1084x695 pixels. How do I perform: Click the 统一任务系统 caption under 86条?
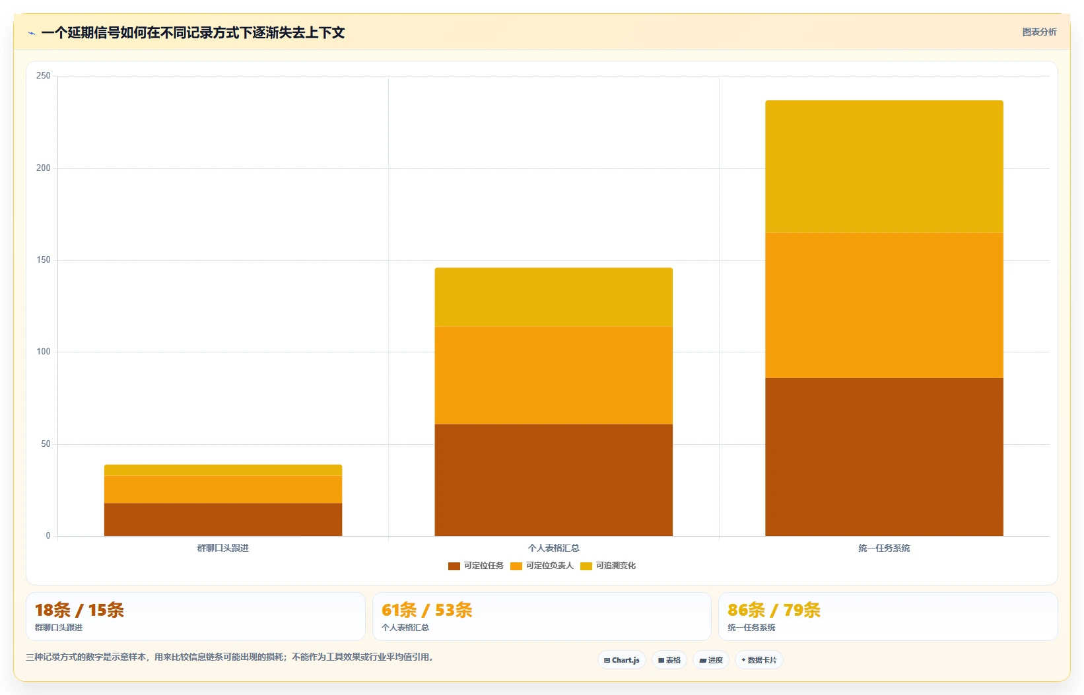(x=751, y=628)
